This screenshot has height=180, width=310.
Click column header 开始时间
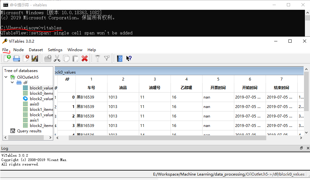[250, 88]
